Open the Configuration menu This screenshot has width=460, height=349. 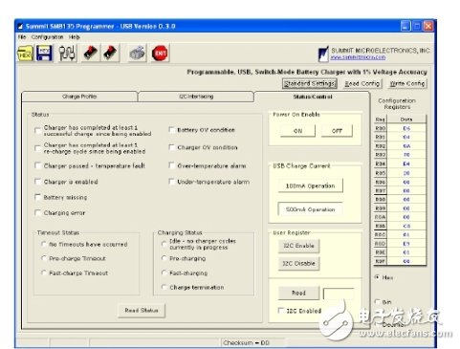click(x=47, y=37)
